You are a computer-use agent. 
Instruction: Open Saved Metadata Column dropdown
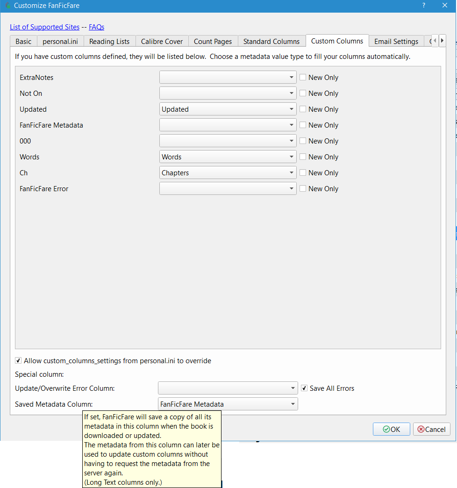tap(228, 404)
